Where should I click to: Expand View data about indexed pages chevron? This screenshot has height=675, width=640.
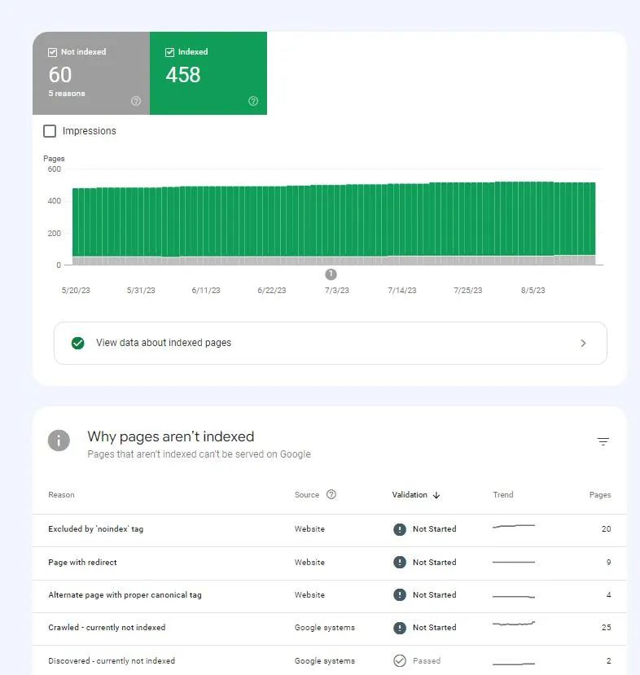(583, 343)
